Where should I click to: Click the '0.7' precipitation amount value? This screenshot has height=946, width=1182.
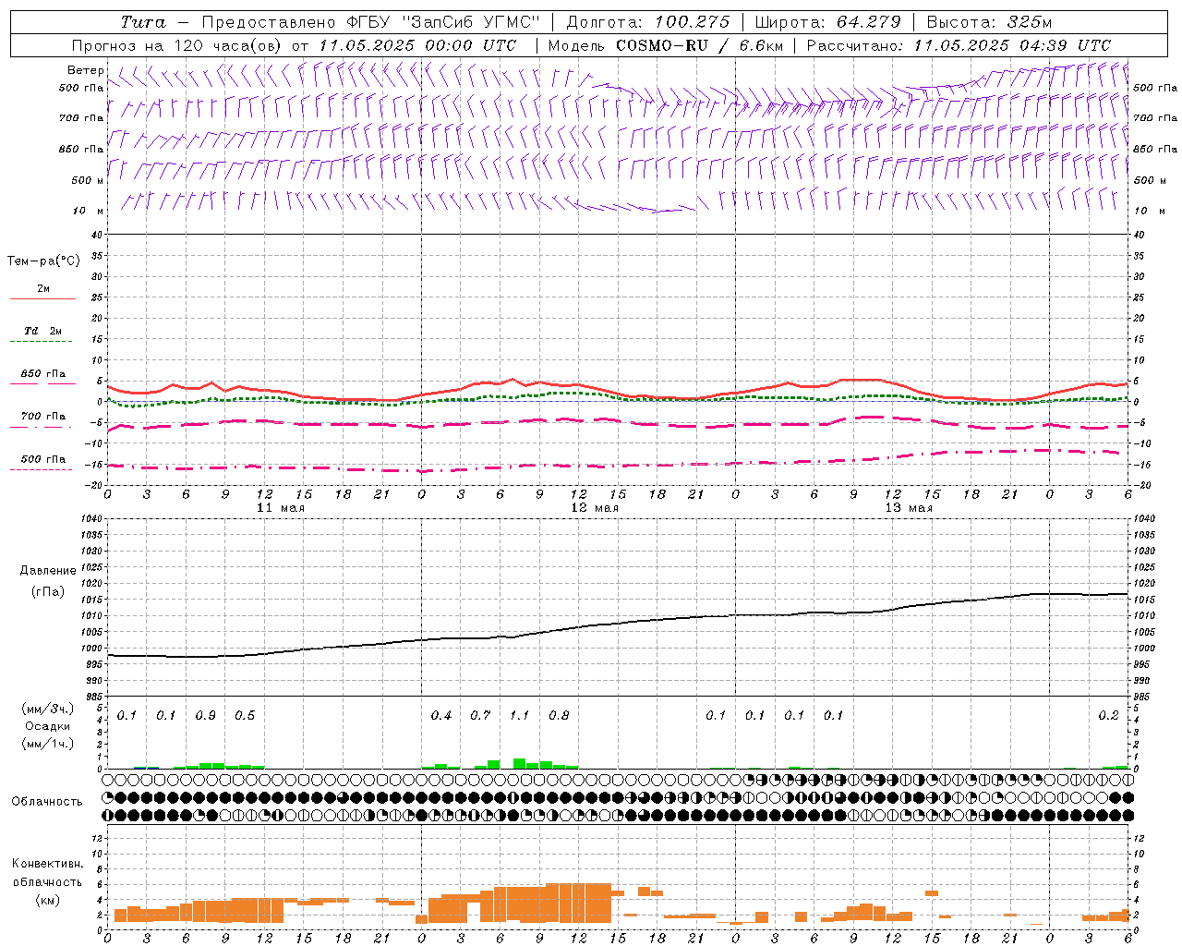pyautogui.click(x=480, y=716)
